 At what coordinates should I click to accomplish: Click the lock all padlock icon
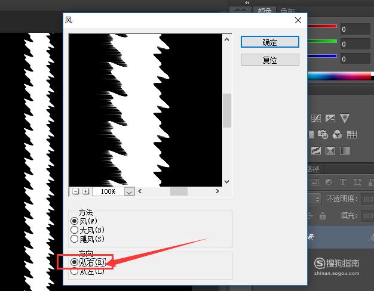(323, 216)
